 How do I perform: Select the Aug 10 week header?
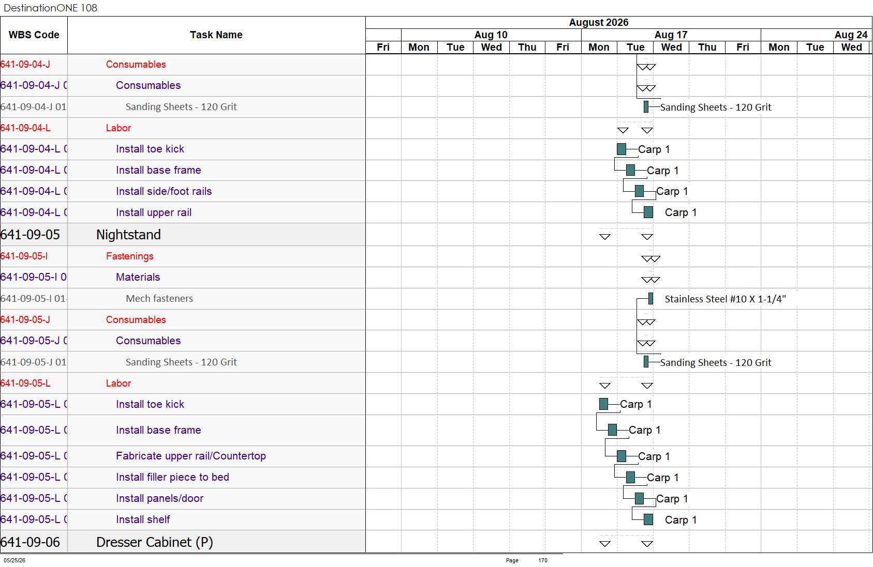(491, 35)
